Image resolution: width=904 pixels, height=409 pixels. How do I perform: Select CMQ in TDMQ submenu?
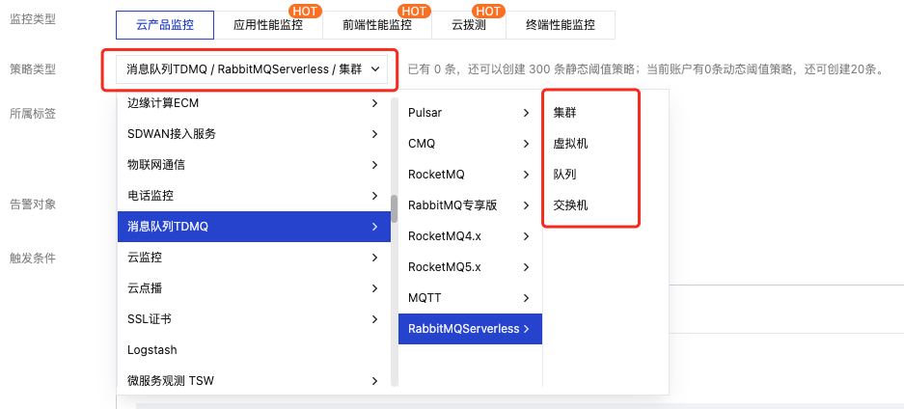pos(470,144)
